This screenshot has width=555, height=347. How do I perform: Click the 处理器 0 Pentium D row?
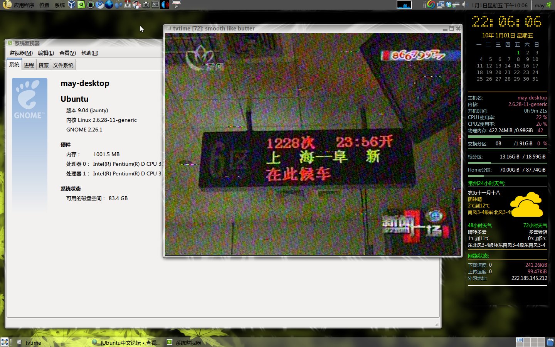(114, 164)
